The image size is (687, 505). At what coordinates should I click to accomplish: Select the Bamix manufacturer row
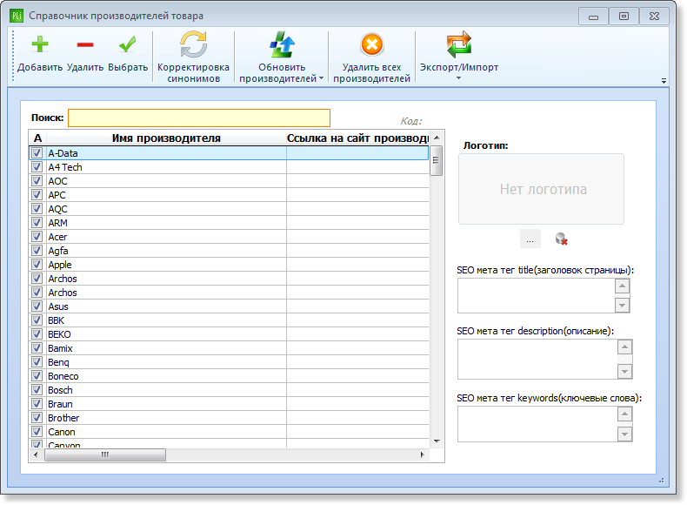pos(229,348)
